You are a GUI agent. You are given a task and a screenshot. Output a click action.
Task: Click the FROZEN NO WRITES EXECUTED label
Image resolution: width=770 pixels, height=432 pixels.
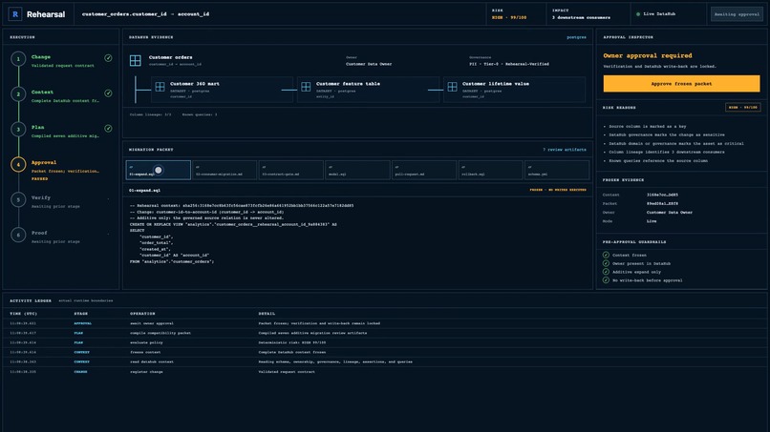tap(558, 190)
